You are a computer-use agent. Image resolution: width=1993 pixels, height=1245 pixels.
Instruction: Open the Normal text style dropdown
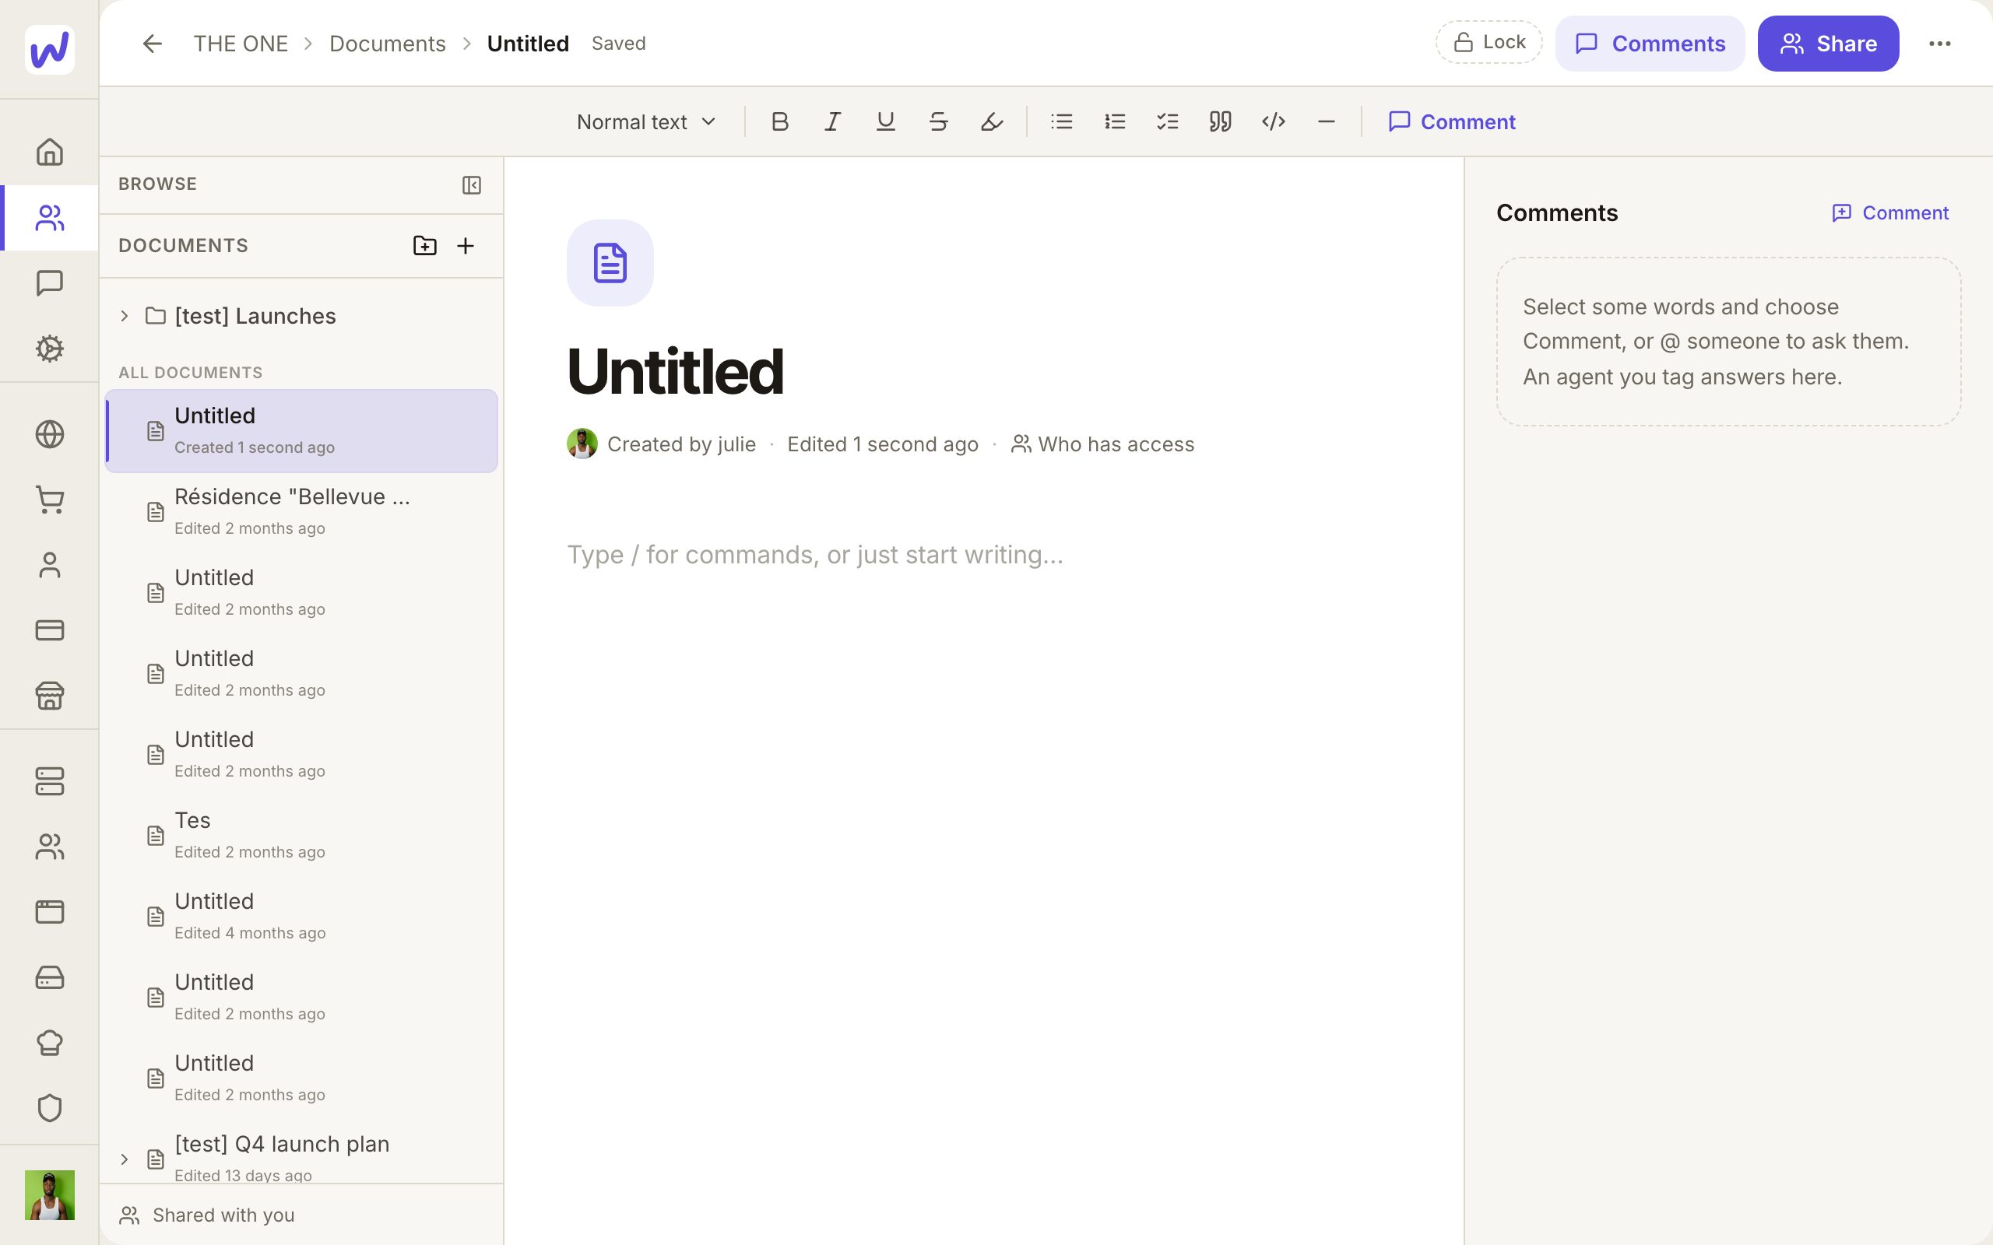(646, 122)
